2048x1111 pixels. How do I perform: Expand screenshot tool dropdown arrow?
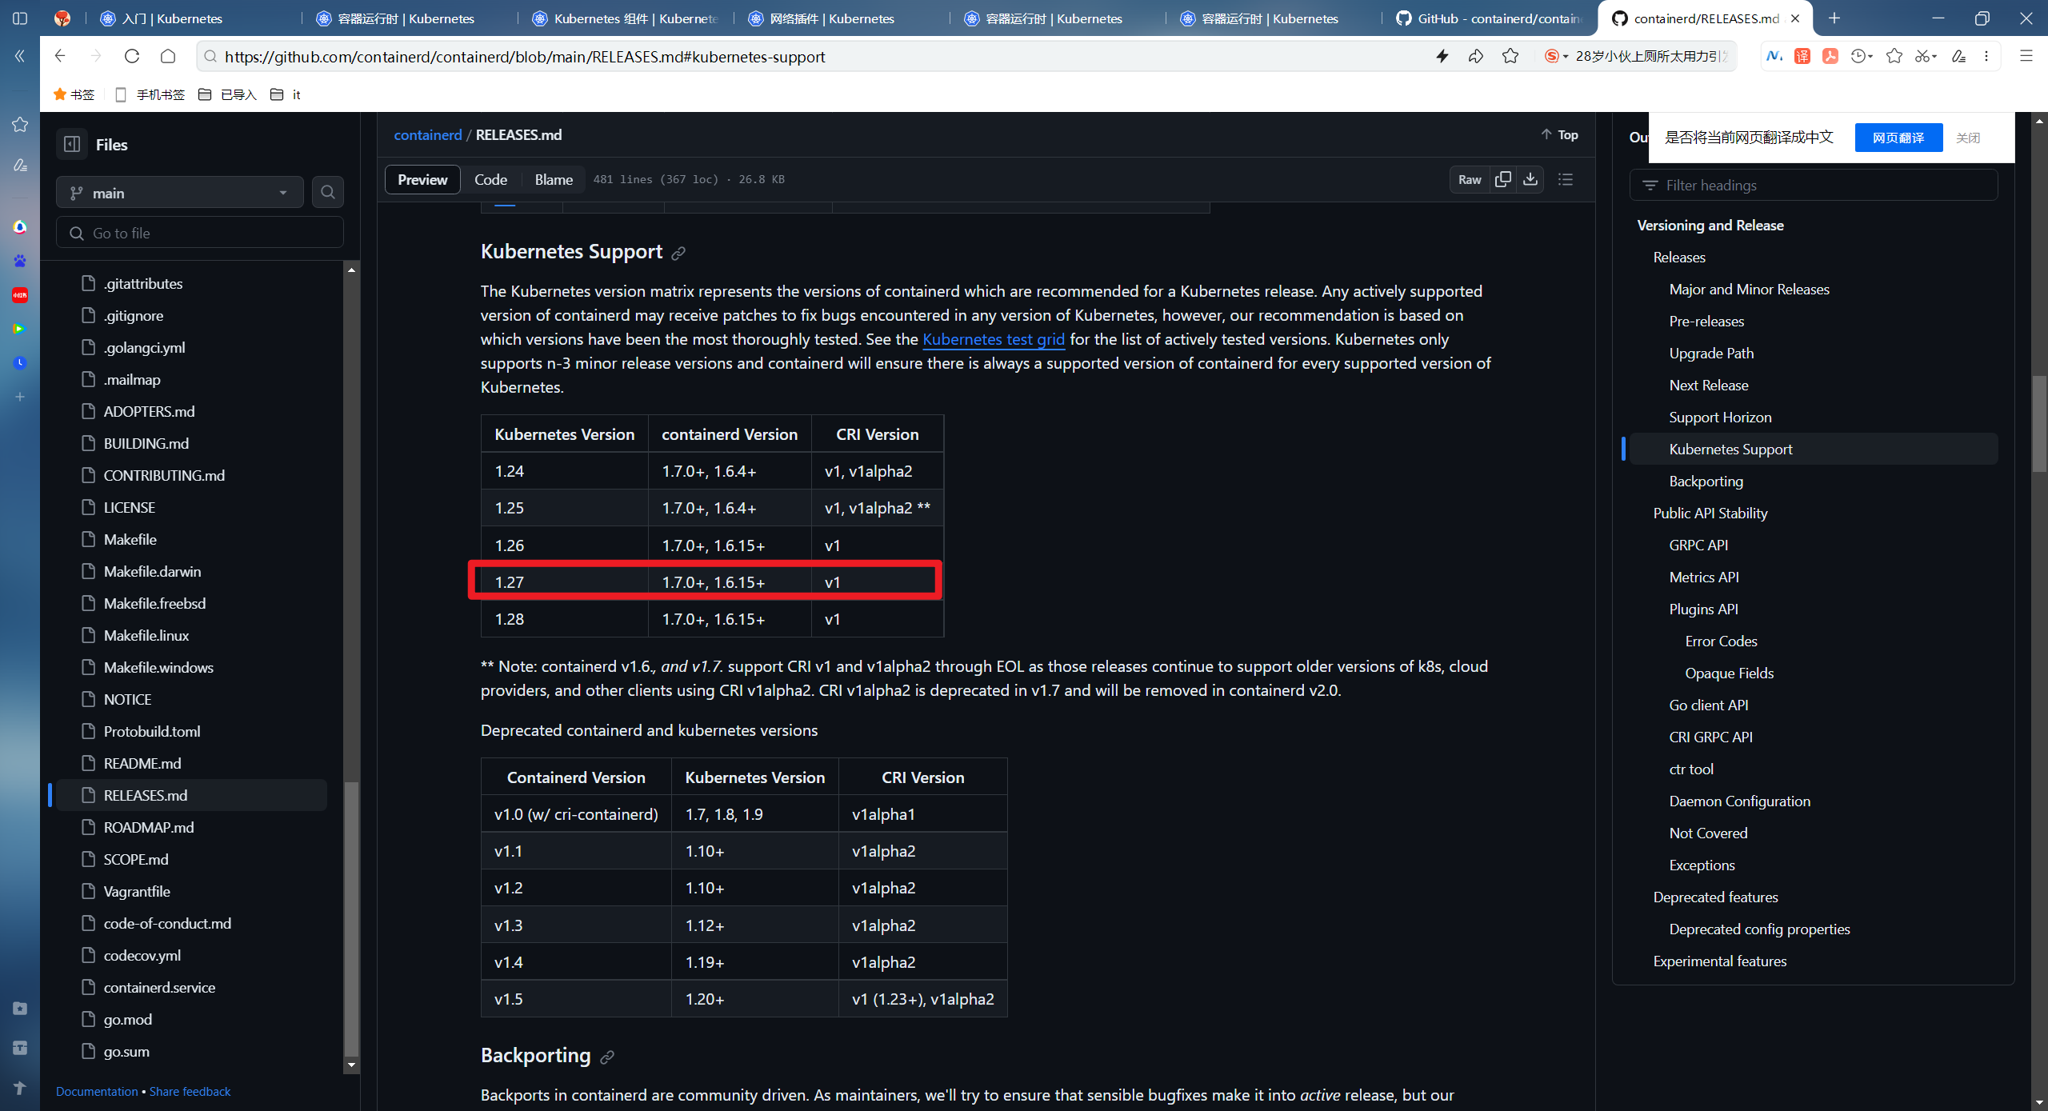tap(1934, 56)
